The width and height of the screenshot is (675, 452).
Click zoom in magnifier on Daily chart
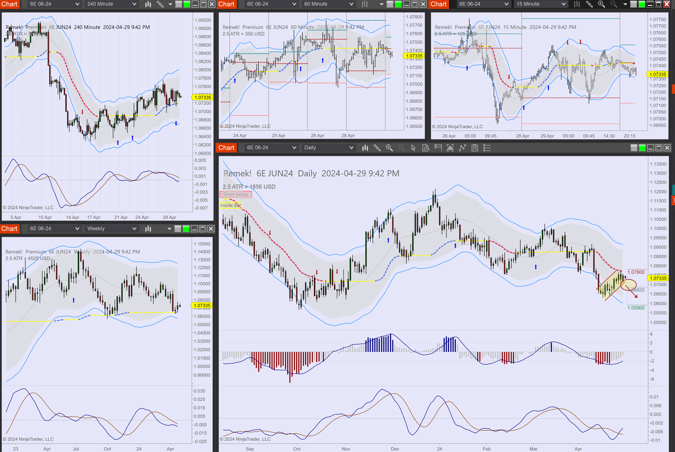point(389,148)
